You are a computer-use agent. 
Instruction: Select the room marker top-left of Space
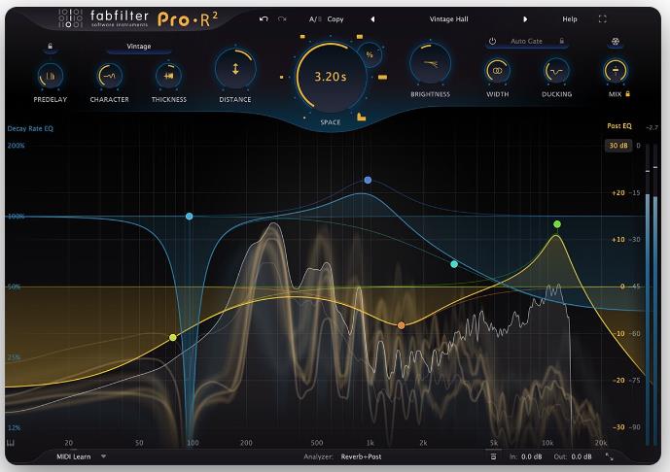point(302,37)
